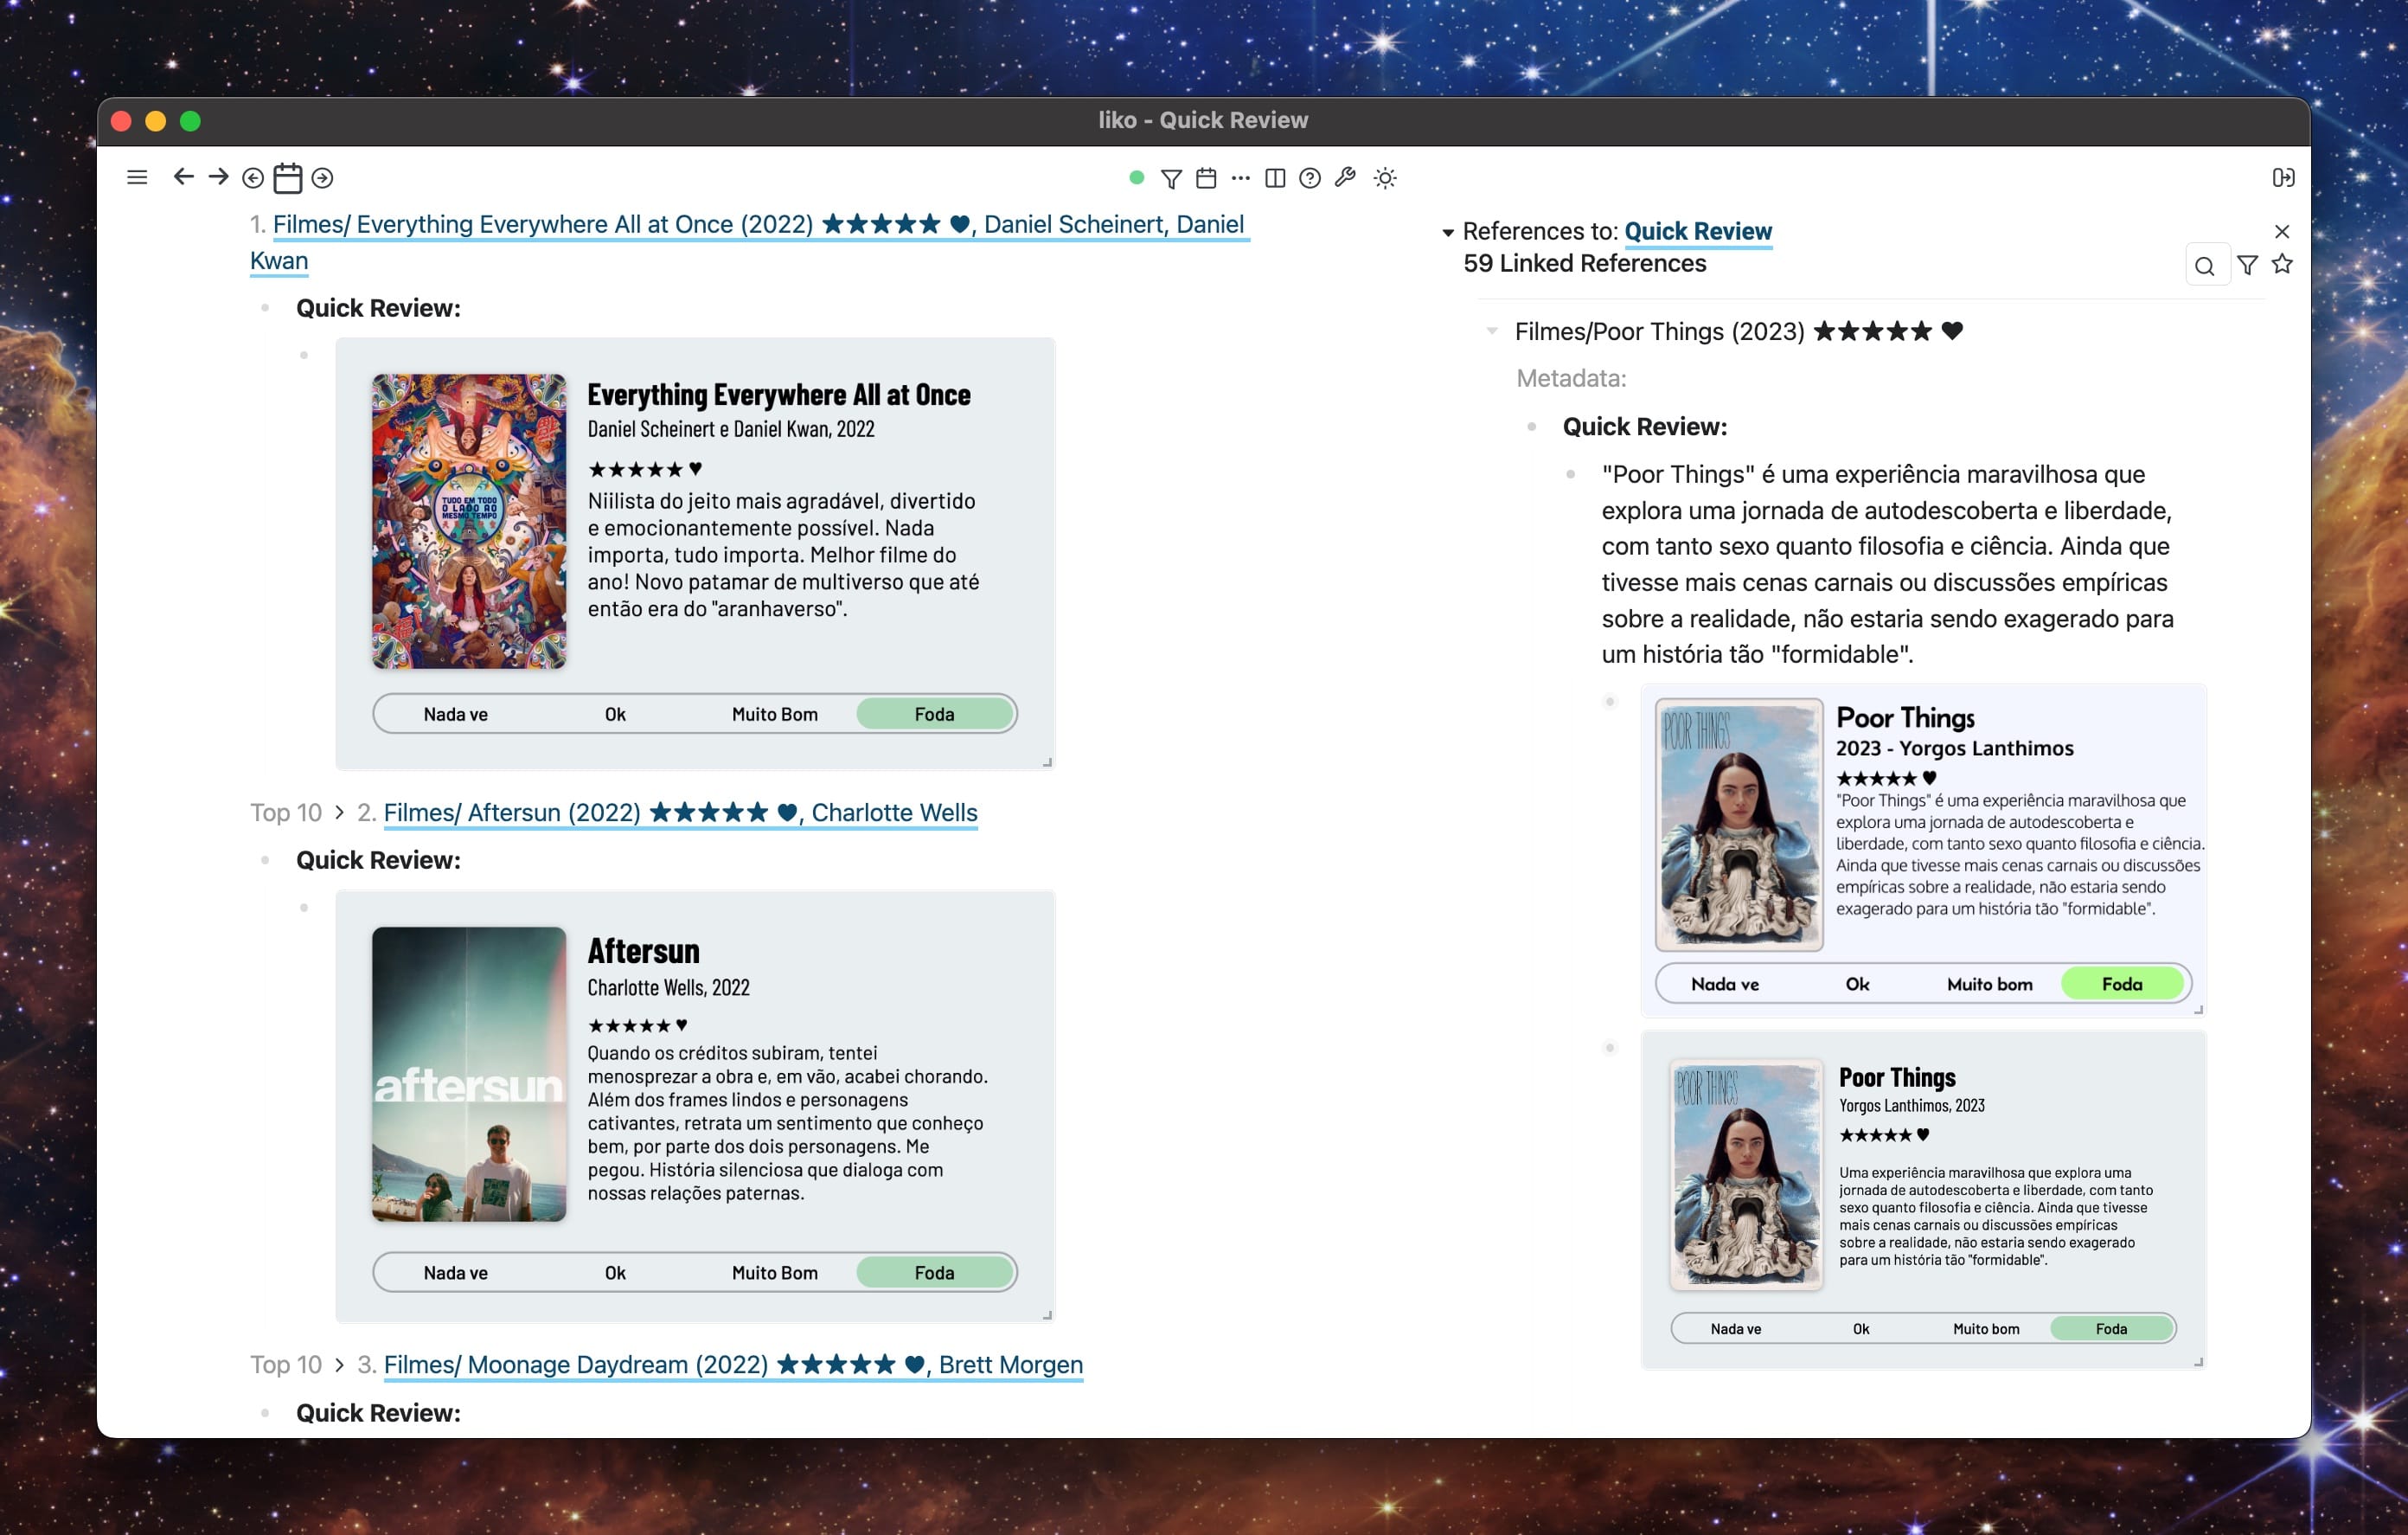This screenshot has width=2408, height=1535.
Task: Select Foda on Everything Everywhere card
Action: click(934, 714)
